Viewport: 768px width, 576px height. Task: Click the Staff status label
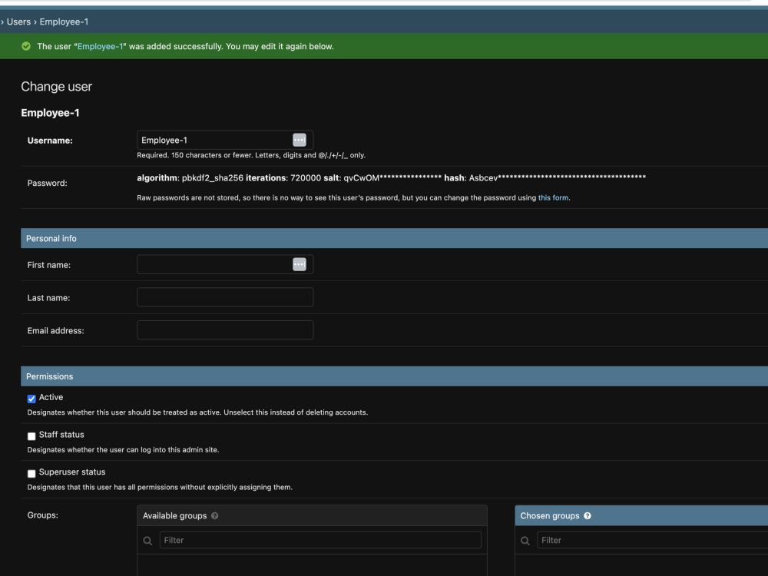(x=61, y=435)
